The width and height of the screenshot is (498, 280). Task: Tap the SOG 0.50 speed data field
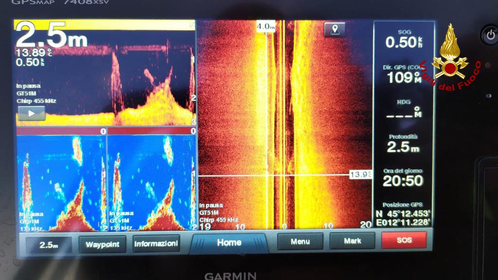(403, 39)
